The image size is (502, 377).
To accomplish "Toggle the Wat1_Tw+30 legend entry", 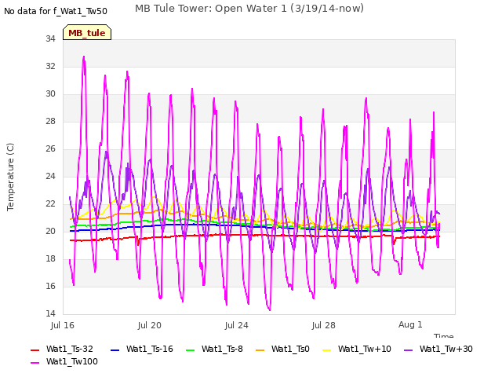I will coord(438,349).
